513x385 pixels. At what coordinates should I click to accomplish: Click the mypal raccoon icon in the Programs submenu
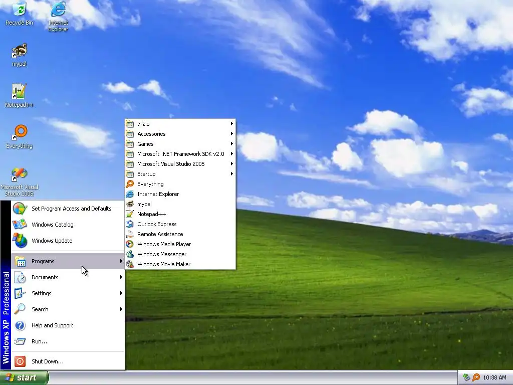click(130, 204)
